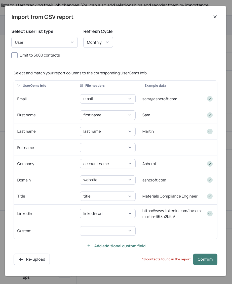Open the Refresh Cycle Monthly dropdown
This screenshot has height=284, width=232.
click(x=98, y=42)
